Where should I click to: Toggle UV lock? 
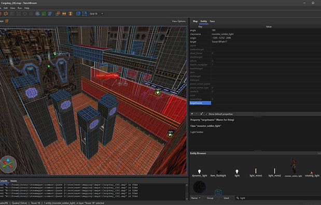click(85, 13)
